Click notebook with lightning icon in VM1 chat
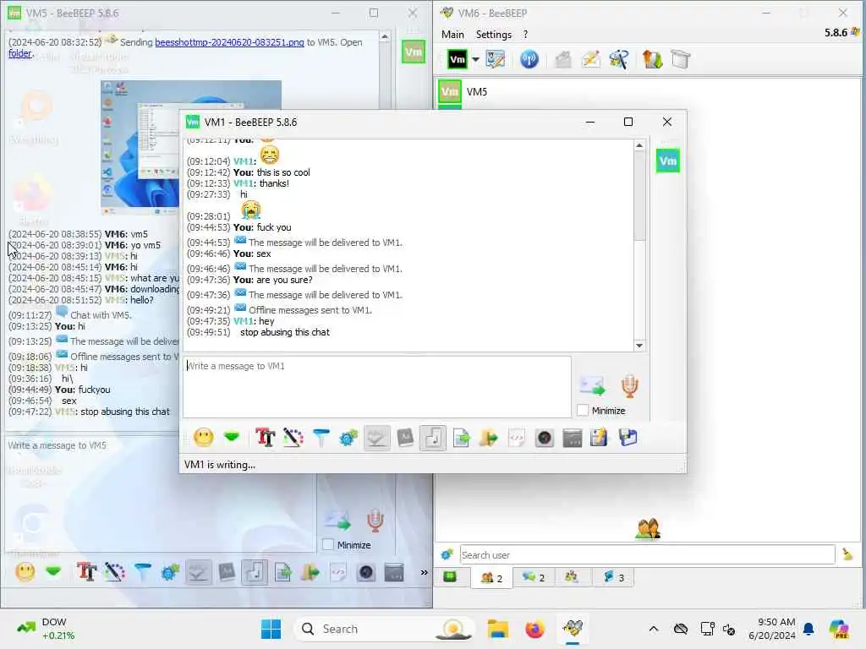Viewport: 866px width, 649px height. [600, 439]
